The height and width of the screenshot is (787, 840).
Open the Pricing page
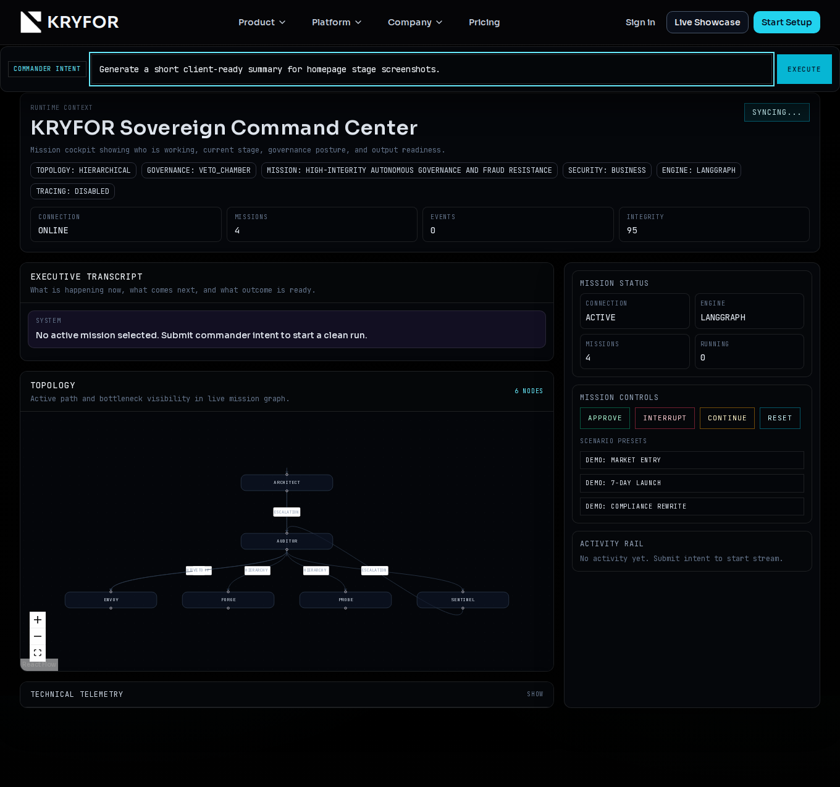coord(484,22)
